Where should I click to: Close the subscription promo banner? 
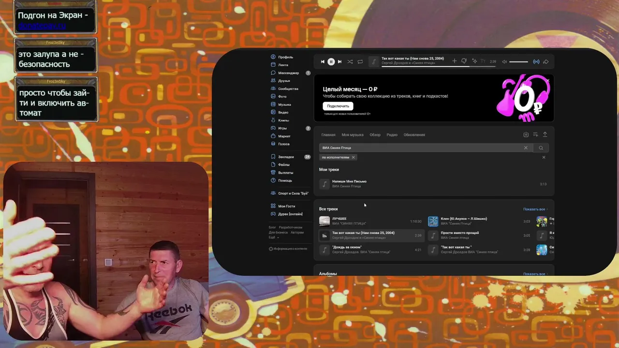pos(548,81)
